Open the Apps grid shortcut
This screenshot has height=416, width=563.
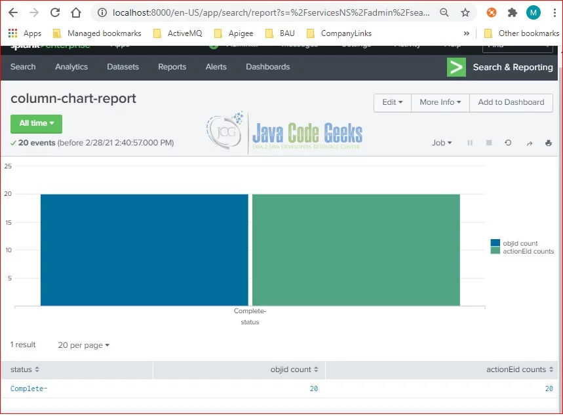(x=25, y=33)
